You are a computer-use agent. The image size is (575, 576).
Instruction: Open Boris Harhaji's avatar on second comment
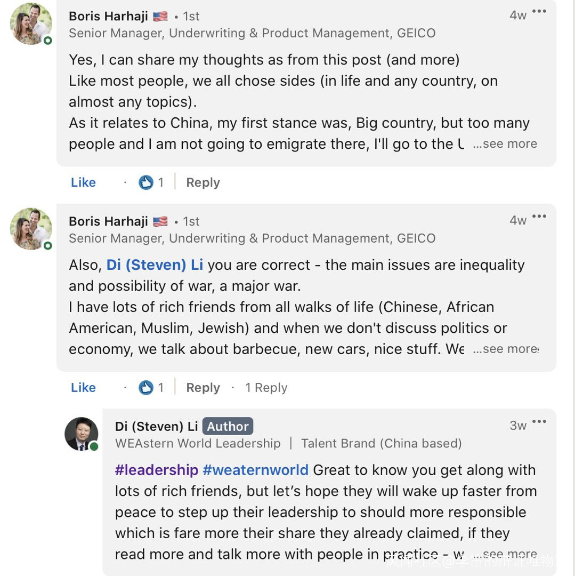[x=31, y=229]
